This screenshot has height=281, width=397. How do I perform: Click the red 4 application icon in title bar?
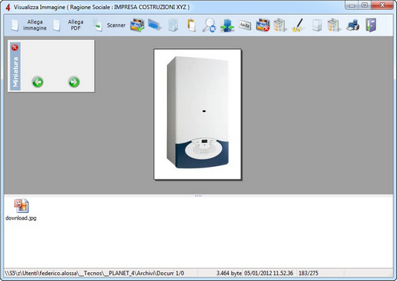[x=8, y=7]
